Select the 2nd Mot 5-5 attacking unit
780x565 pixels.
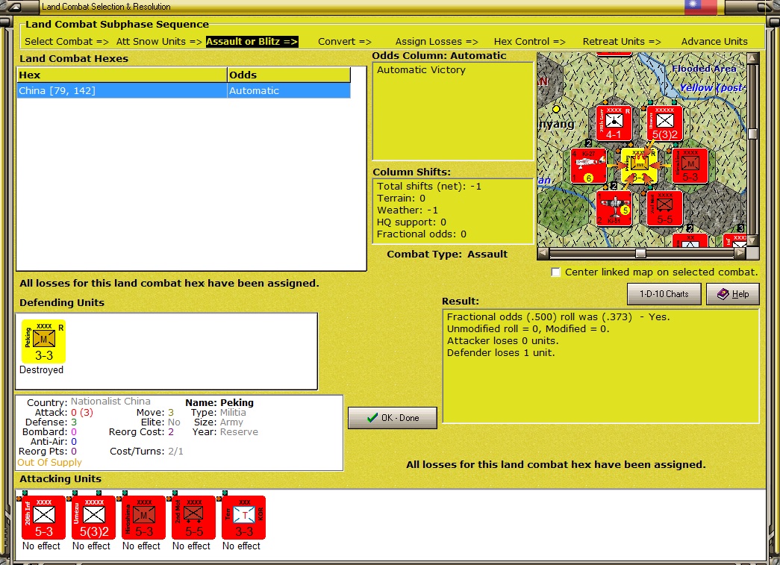pos(193,517)
